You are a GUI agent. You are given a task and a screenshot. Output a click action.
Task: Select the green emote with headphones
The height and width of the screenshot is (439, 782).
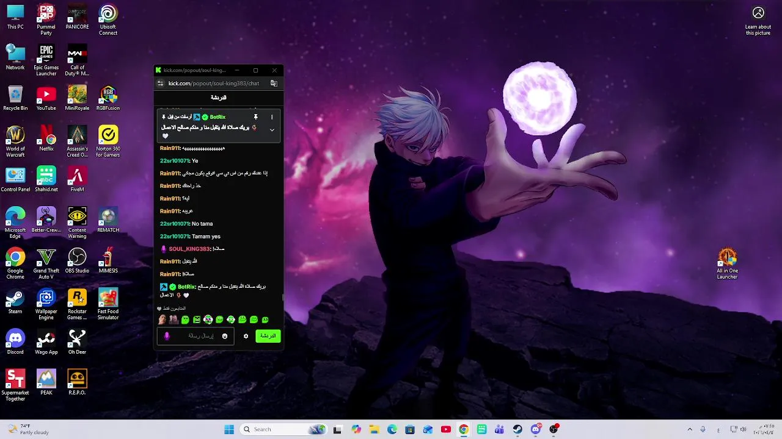[x=231, y=319]
